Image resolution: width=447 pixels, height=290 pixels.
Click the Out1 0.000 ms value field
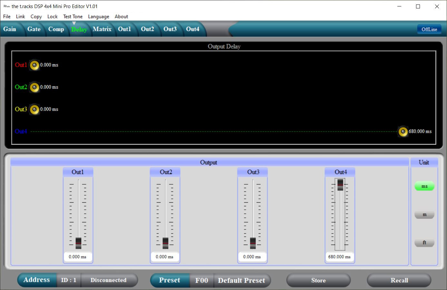[x=78, y=257]
